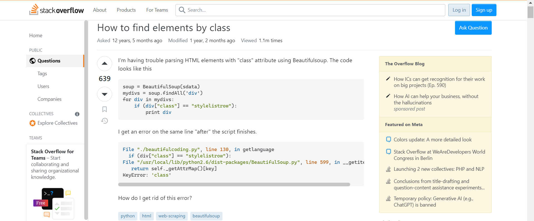Open the beautifulsoup tag
The height and width of the screenshot is (221, 534).
pyautogui.click(x=206, y=216)
